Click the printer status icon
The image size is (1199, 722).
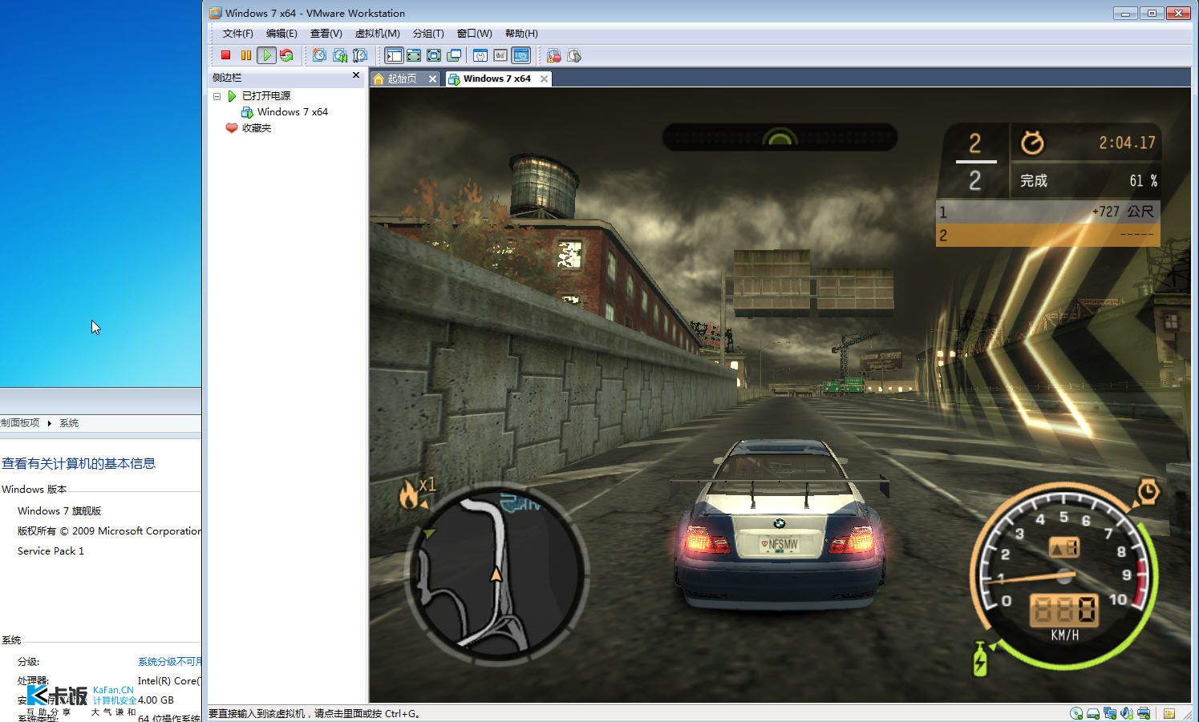click(1144, 713)
